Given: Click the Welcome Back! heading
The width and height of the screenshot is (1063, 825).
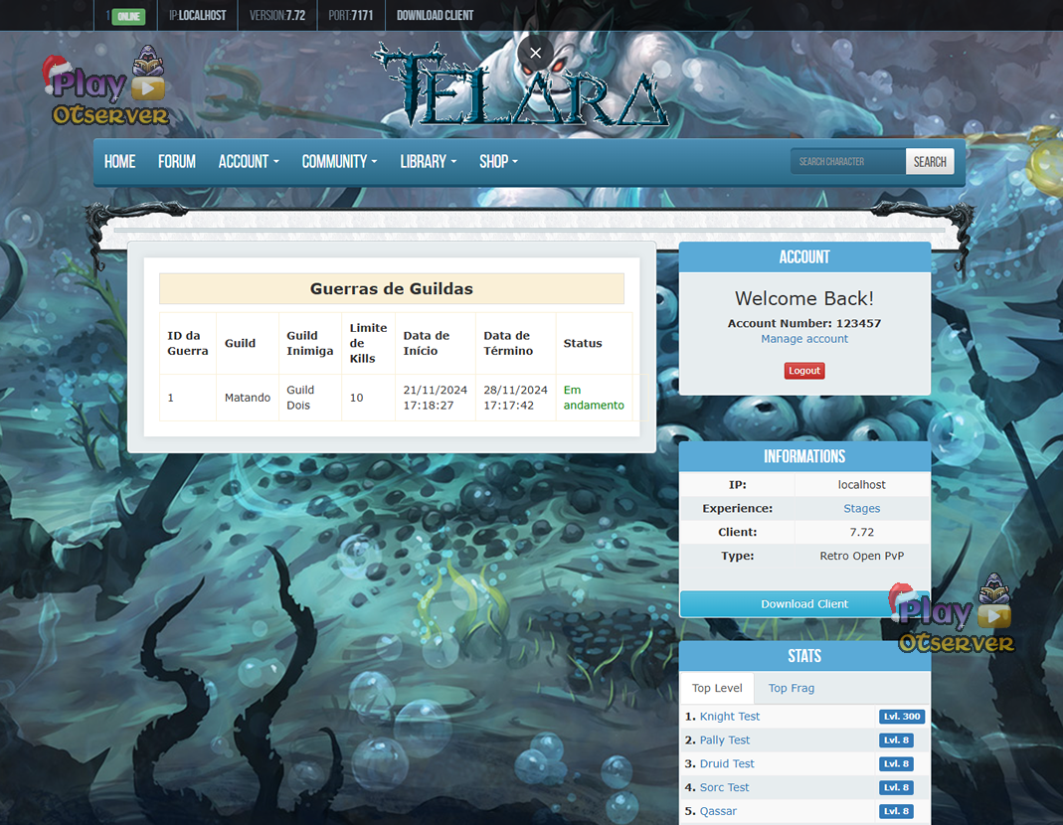Looking at the screenshot, I should tap(804, 298).
